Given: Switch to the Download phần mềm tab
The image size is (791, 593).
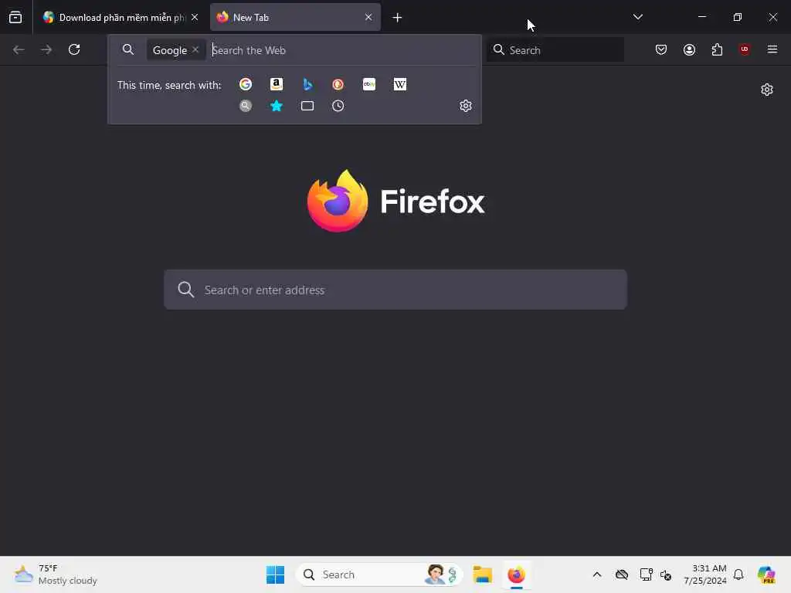Looking at the screenshot, I should tap(120, 17).
